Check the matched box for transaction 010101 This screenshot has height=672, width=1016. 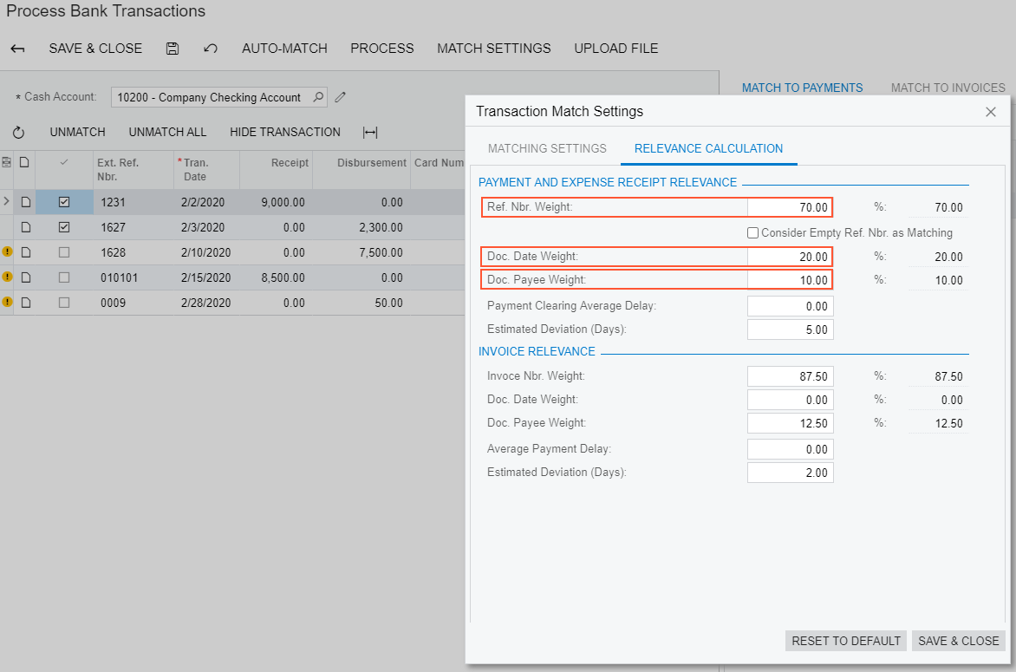pos(64,277)
